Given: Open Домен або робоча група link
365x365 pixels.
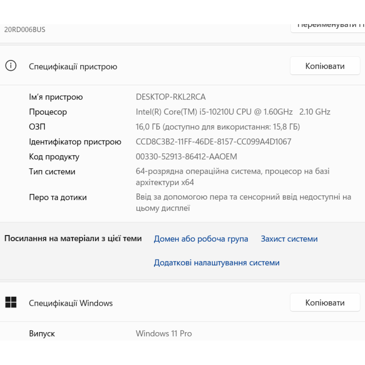Looking at the screenshot, I should click(x=201, y=239).
